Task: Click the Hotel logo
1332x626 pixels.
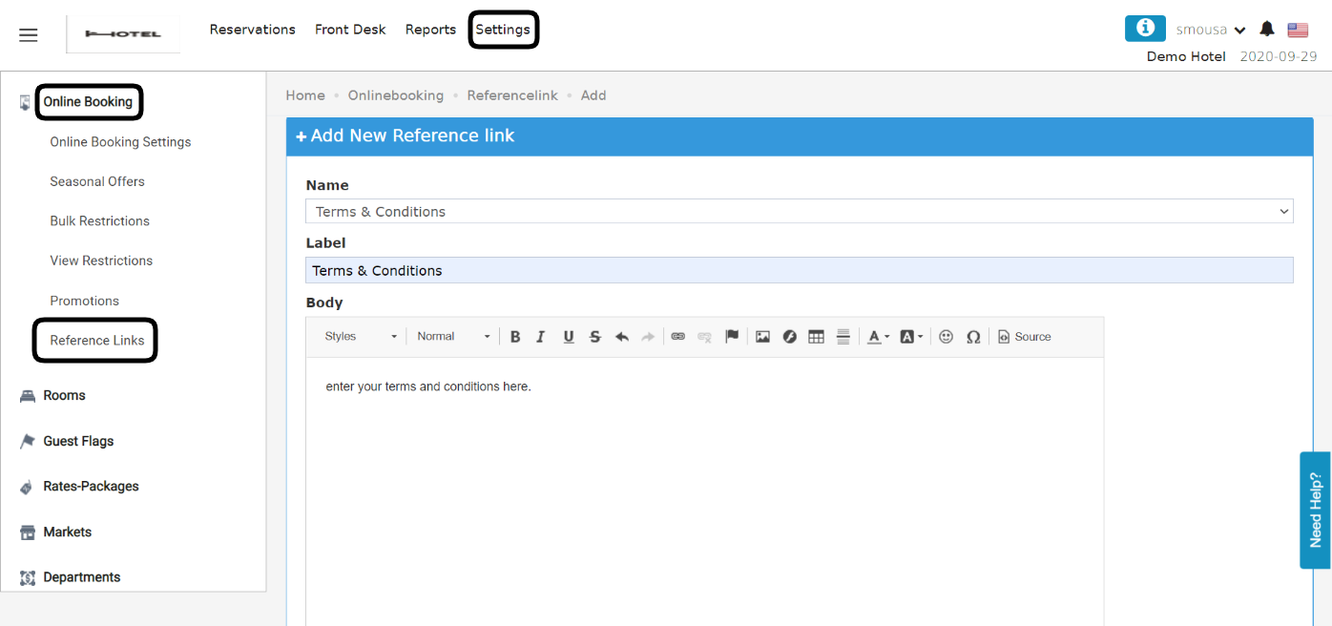Action: [x=123, y=34]
